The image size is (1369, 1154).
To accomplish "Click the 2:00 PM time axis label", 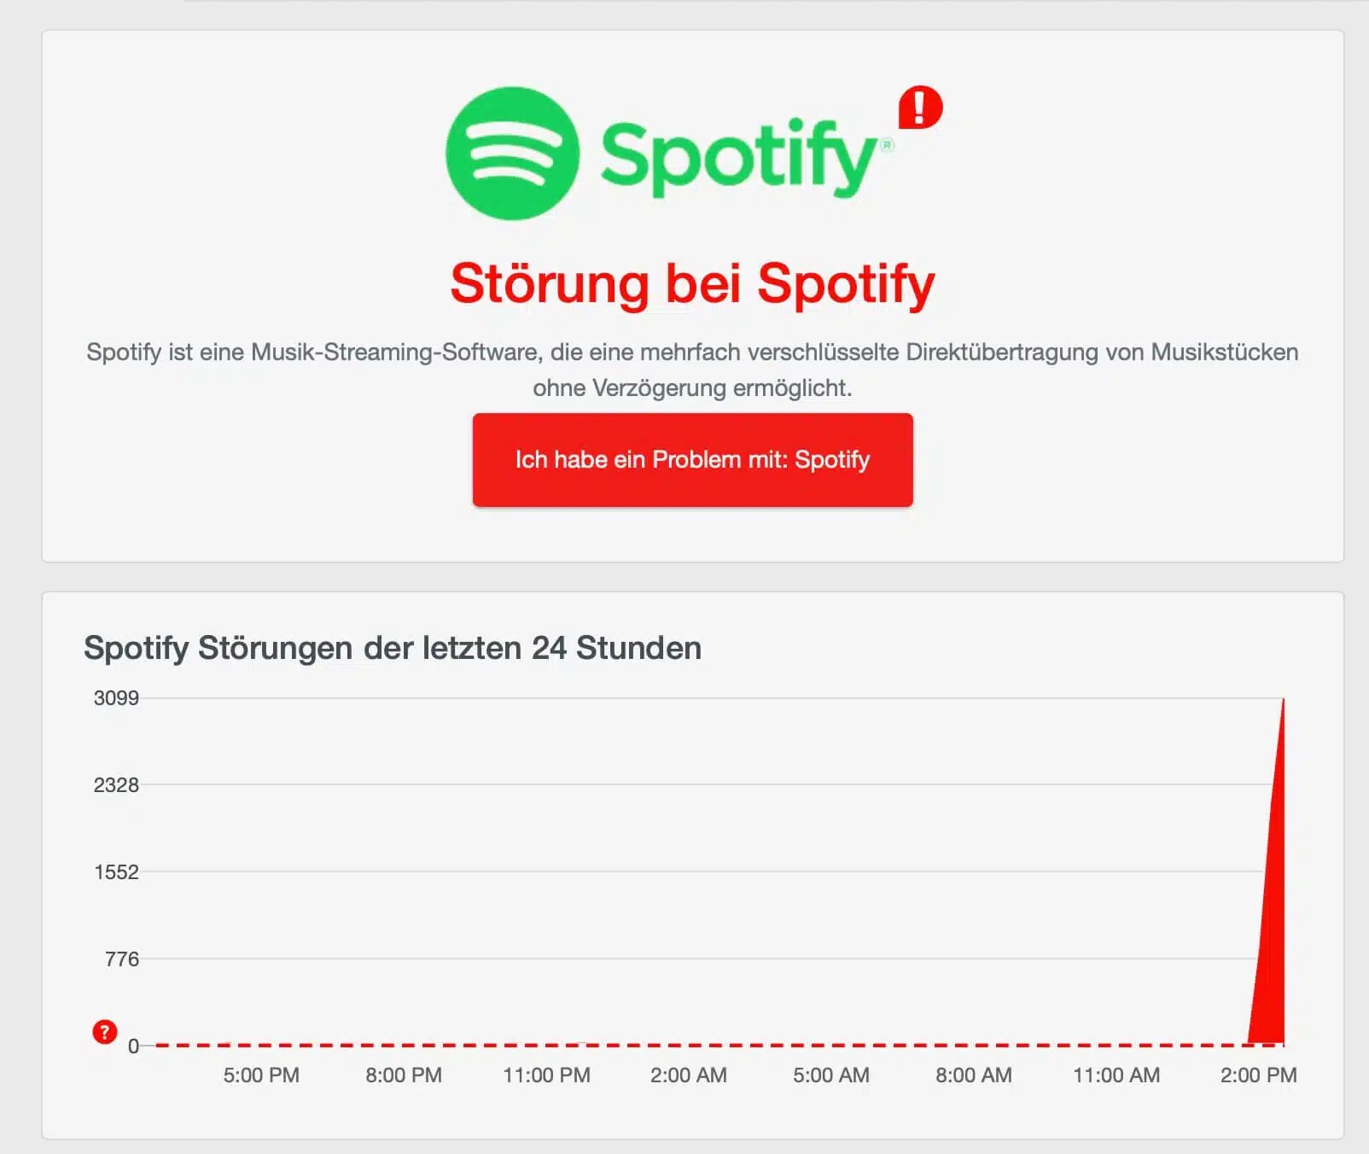I will [1258, 1075].
